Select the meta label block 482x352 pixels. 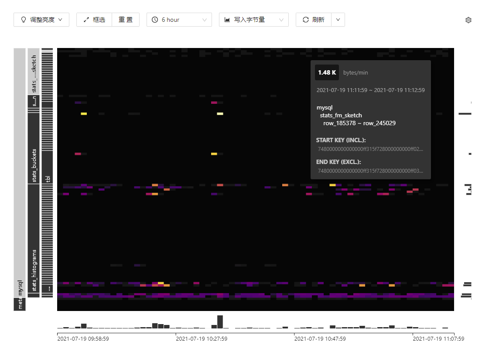pyautogui.click(x=20, y=304)
